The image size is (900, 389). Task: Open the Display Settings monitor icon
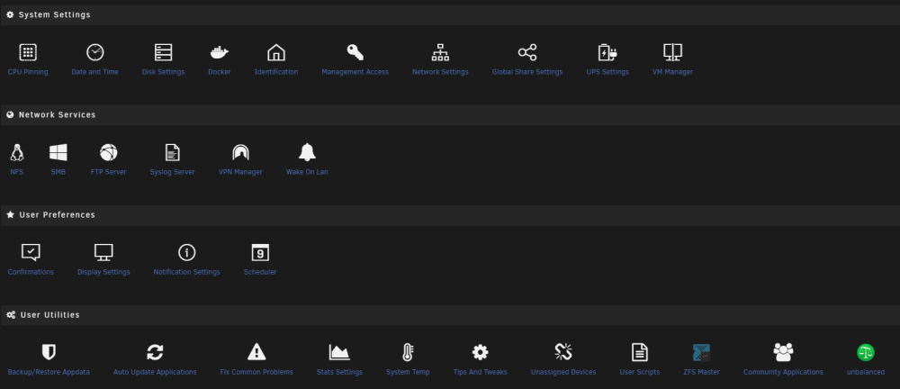tap(103, 252)
